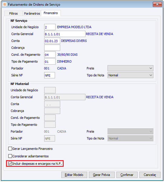This screenshot has height=182, width=164.
Task: Click the NF Material group heading
Action: [20, 84]
